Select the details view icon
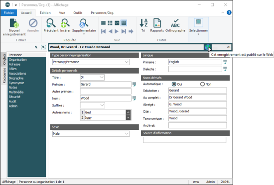 coord(124,23)
